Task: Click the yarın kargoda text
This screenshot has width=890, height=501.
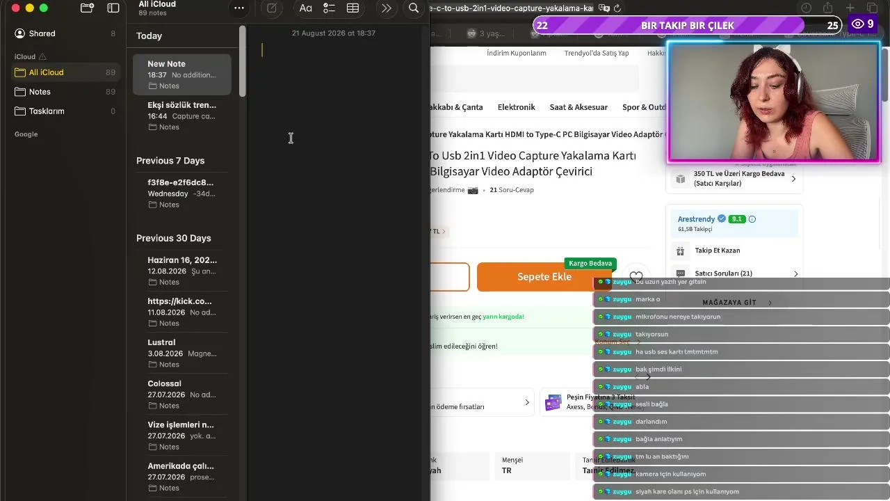Action: pos(503,317)
